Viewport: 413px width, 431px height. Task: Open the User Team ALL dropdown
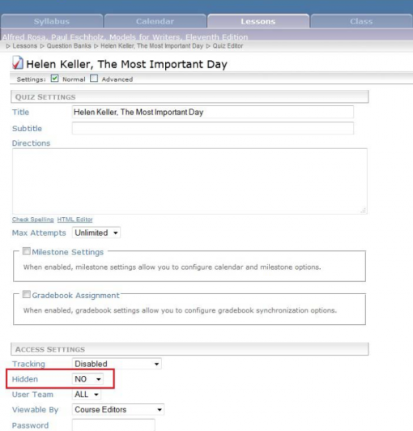(87, 395)
